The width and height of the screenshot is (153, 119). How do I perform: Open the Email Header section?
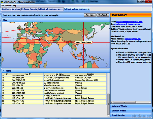[x=118, y=115]
